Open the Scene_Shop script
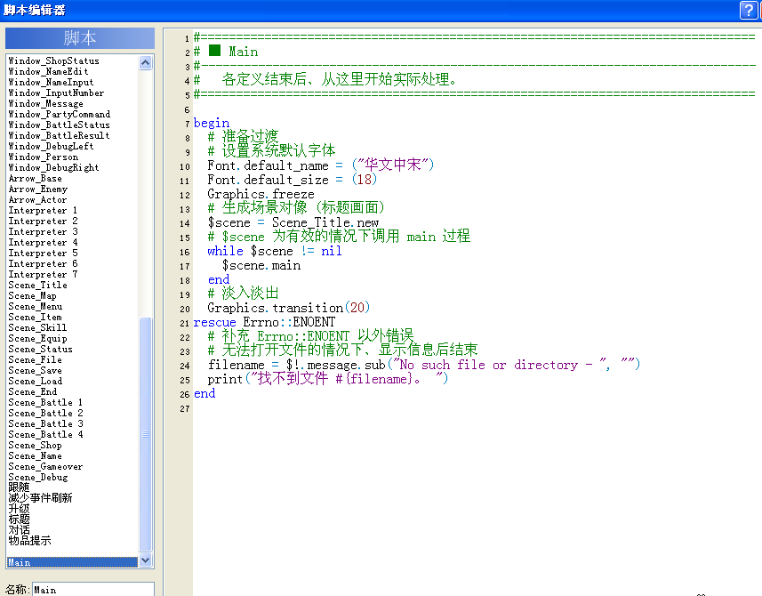Image resolution: width=762 pixels, height=596 pixels. (x=35, y=446)
